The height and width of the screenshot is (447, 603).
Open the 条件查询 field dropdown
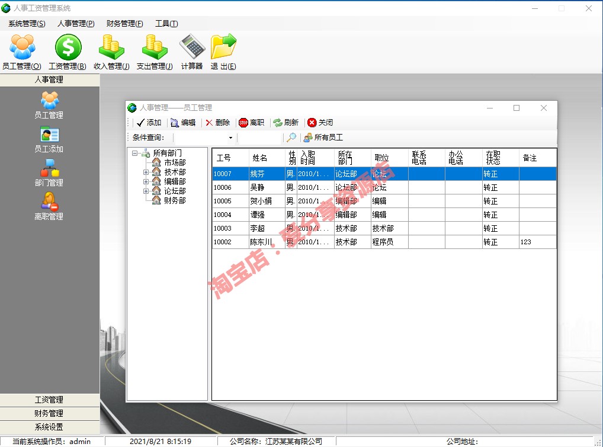tap(230, 138)
